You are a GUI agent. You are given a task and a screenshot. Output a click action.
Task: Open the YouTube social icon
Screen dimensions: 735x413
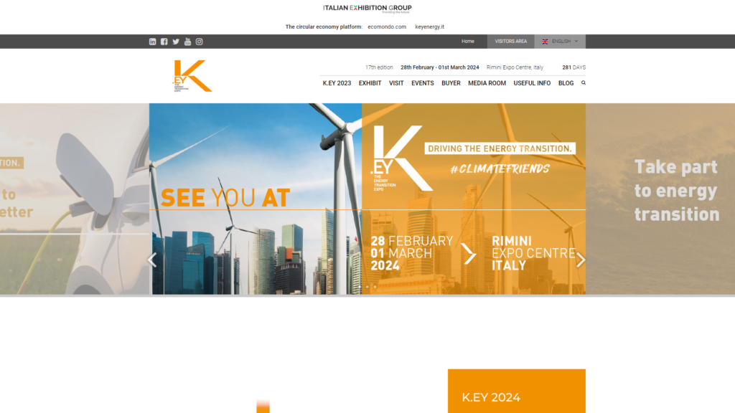pos(187,42)
